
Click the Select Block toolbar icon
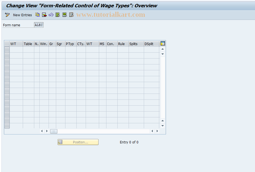pyautogui.click(x=65, y=15)
